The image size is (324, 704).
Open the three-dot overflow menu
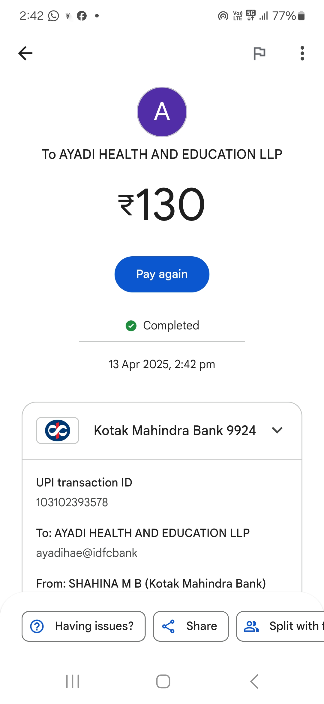click(x=302, y=54)
